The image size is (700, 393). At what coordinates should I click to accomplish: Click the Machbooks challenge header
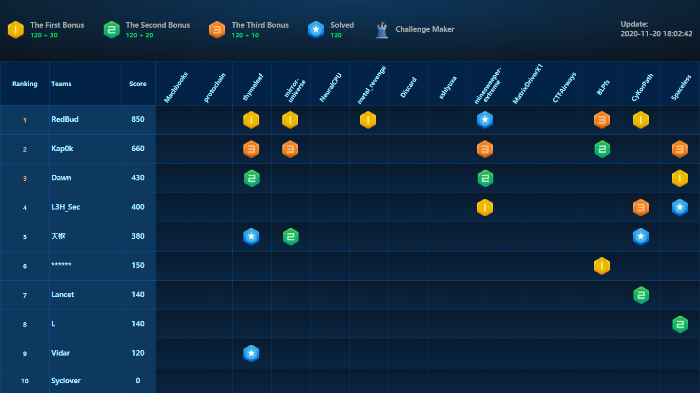pyautogui.click(x=176, y=88)
